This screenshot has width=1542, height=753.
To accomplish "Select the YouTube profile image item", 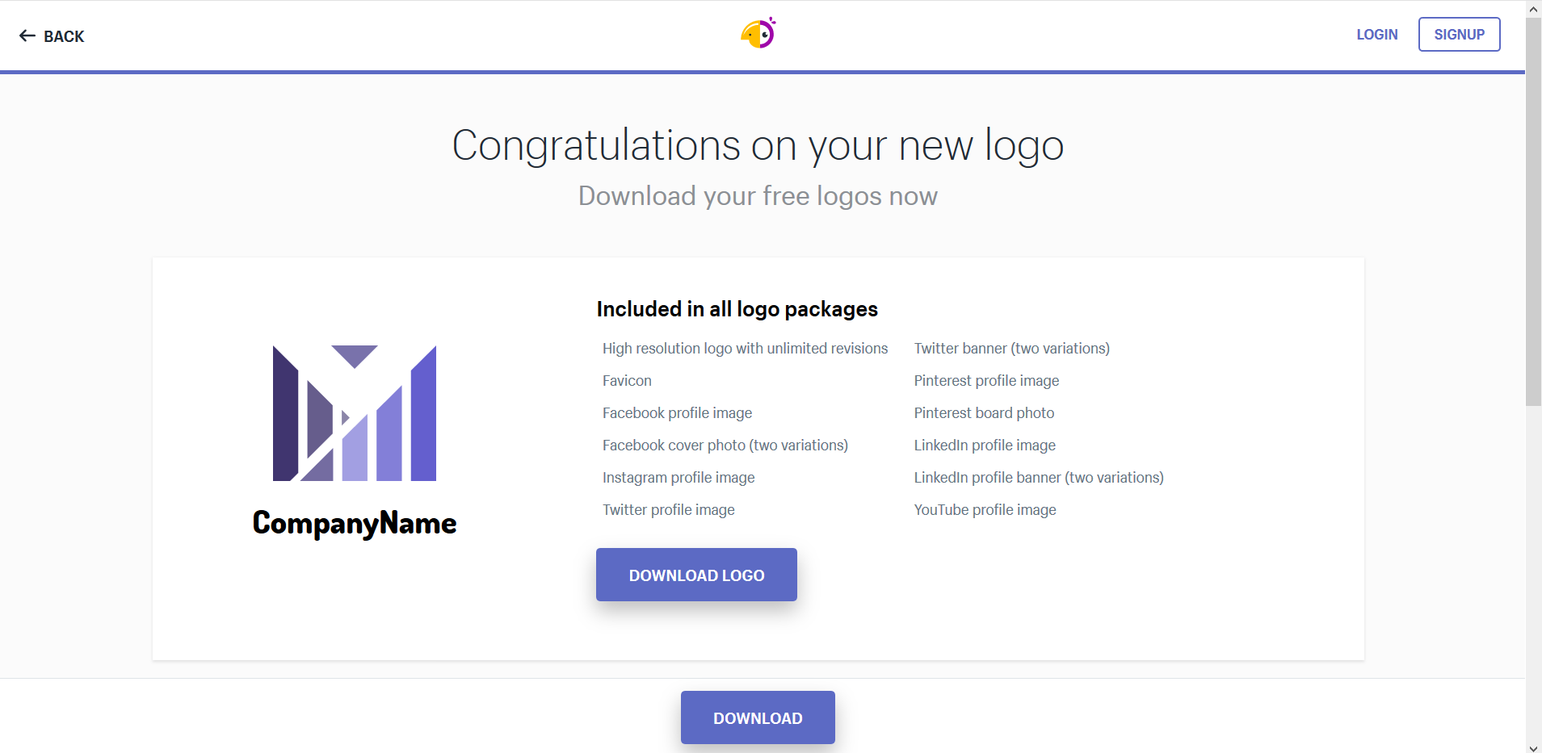I will click(x=985, y=510).
